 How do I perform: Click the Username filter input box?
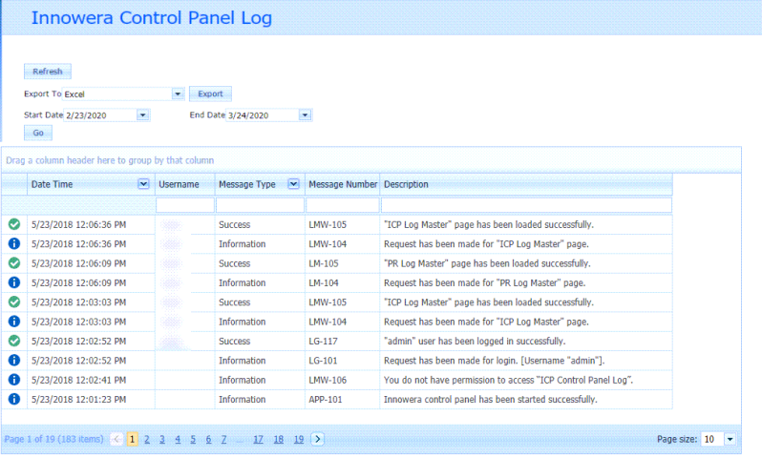coord(185,205)
